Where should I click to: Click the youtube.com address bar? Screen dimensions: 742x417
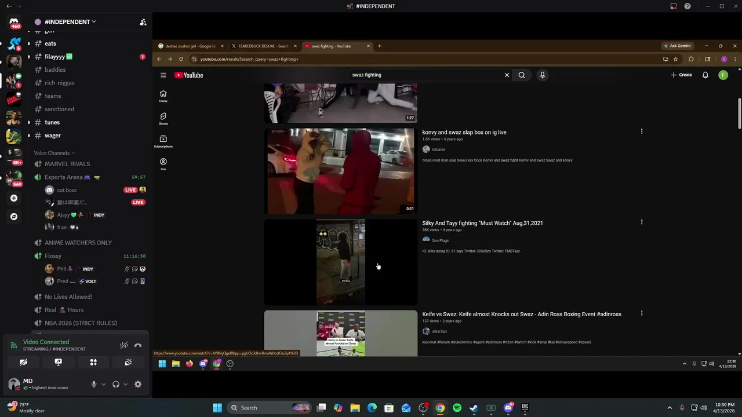point(426,59)
